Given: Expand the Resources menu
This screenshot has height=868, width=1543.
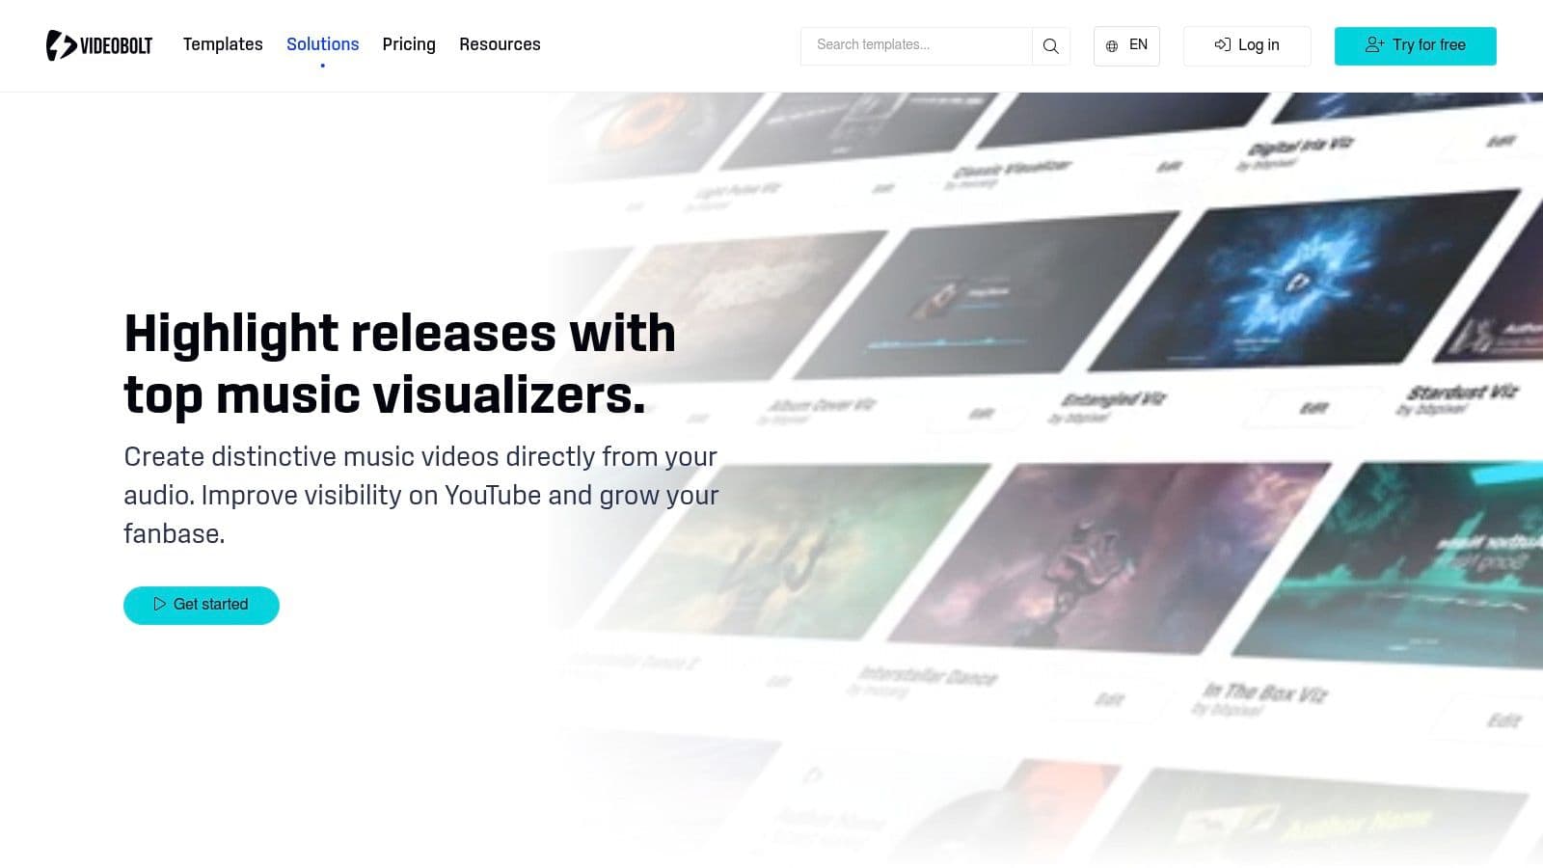Looking at the screenshot, I should [500, 44].
